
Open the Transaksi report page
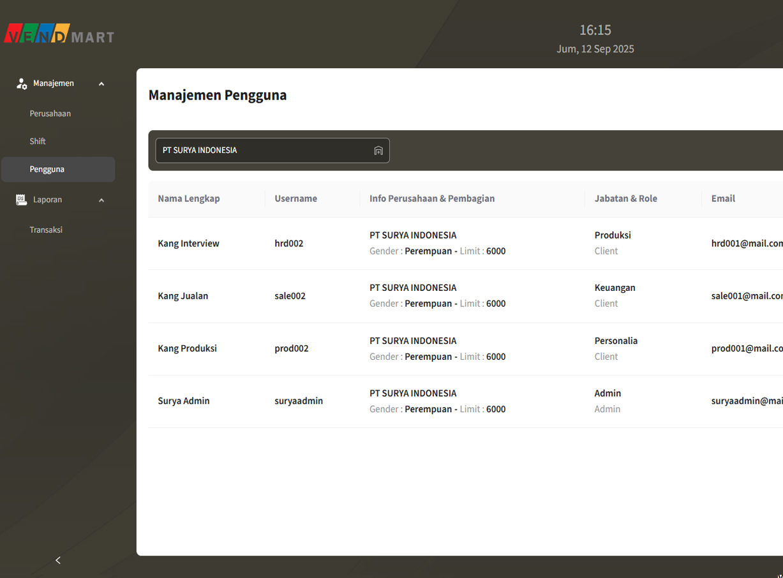(x=46, y=230)
